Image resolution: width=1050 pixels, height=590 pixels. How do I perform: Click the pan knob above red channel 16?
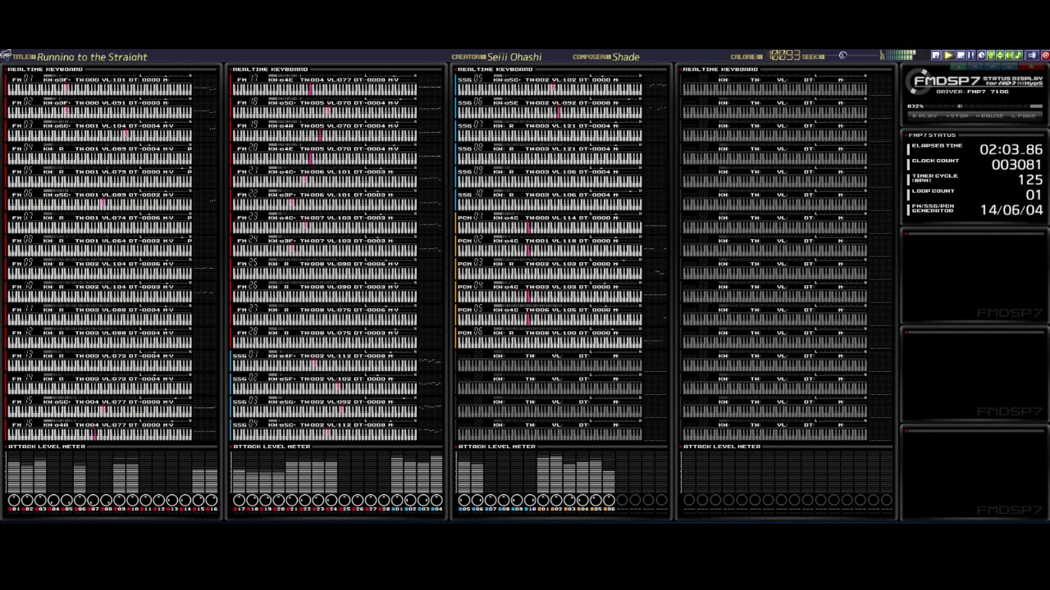tap(211, 500)
